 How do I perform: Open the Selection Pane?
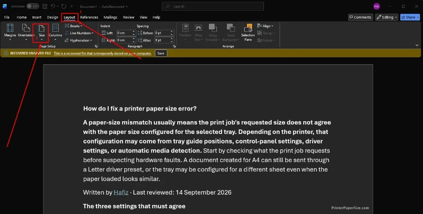(x=248, y=32)
